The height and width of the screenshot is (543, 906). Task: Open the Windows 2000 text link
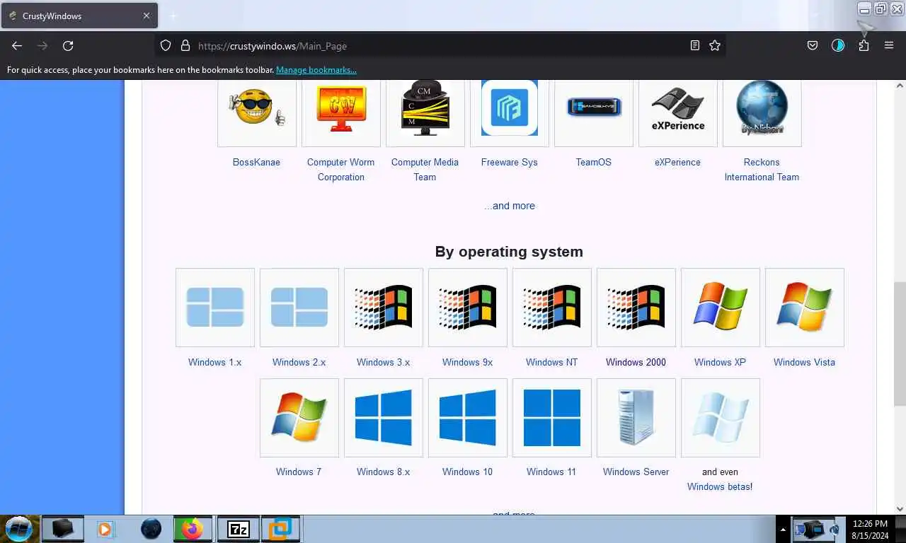point(636,362)
